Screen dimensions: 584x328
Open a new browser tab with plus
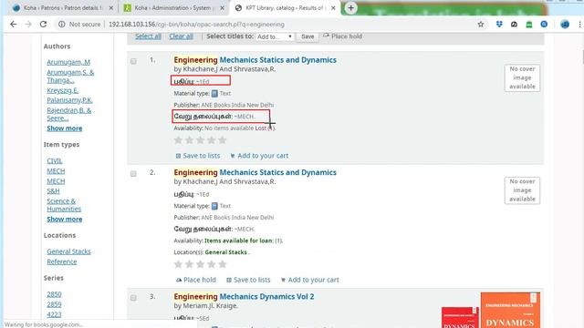(x=350, y=8)
